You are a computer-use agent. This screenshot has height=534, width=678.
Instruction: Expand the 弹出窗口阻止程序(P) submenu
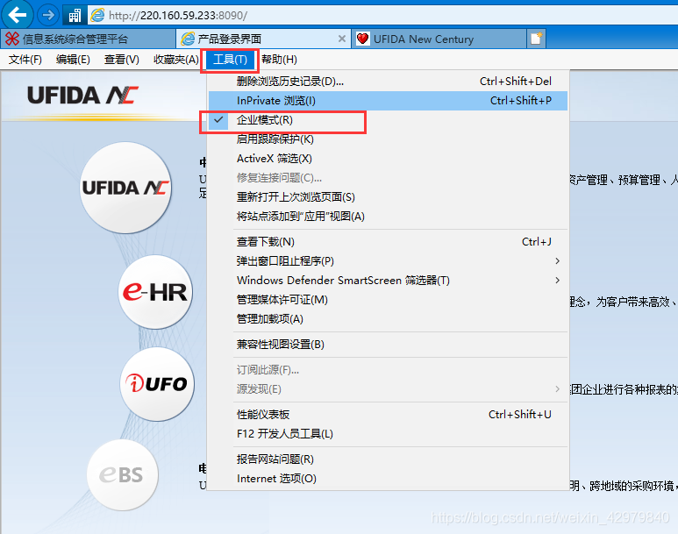[x=388, y=261]
